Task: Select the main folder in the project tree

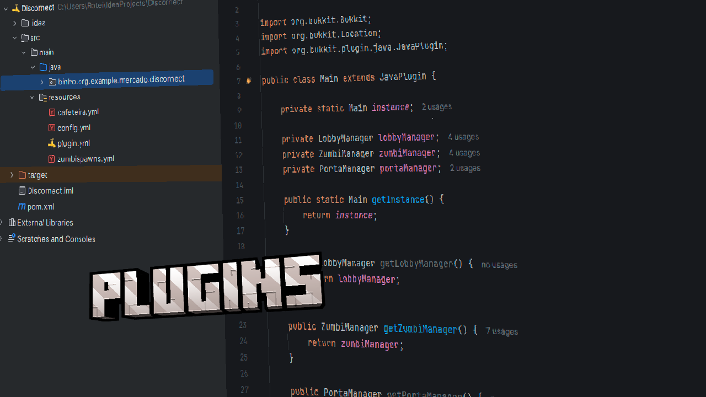Action: [46, 52]
